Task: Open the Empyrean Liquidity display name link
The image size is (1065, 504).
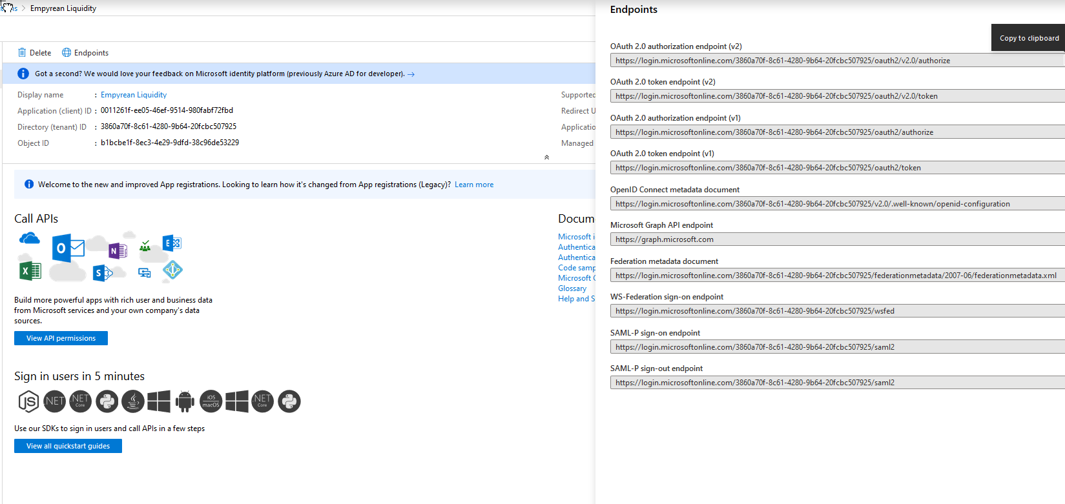Action: 134,95
